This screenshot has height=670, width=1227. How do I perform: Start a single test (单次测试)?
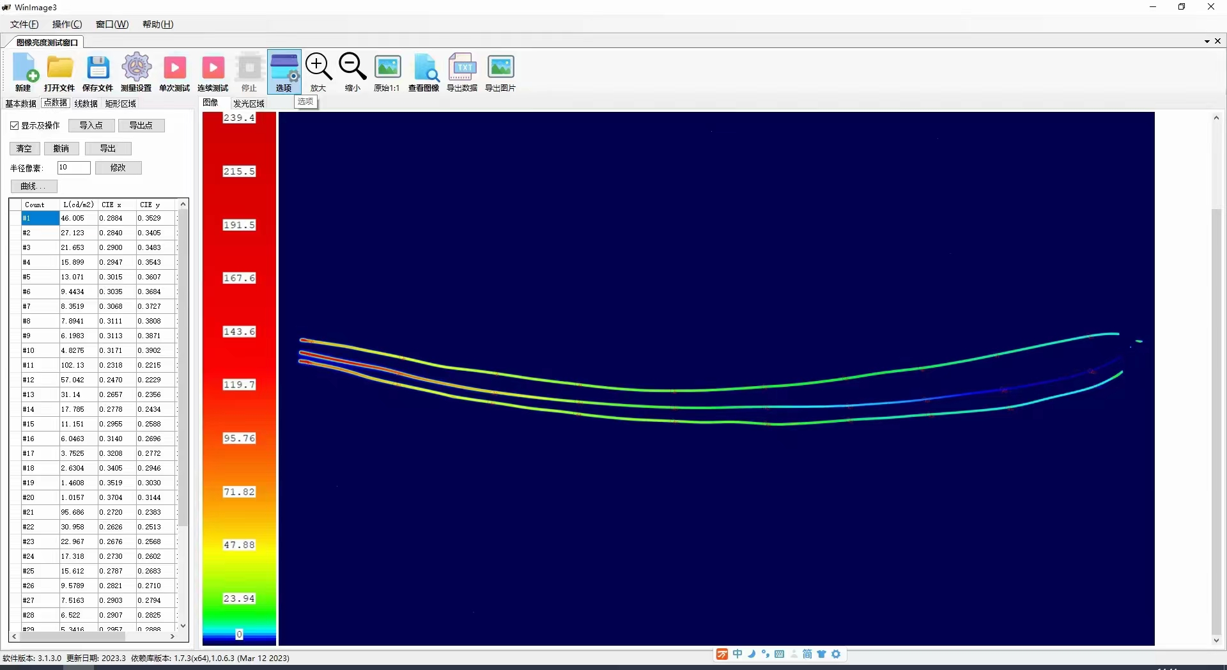[174, 72]
